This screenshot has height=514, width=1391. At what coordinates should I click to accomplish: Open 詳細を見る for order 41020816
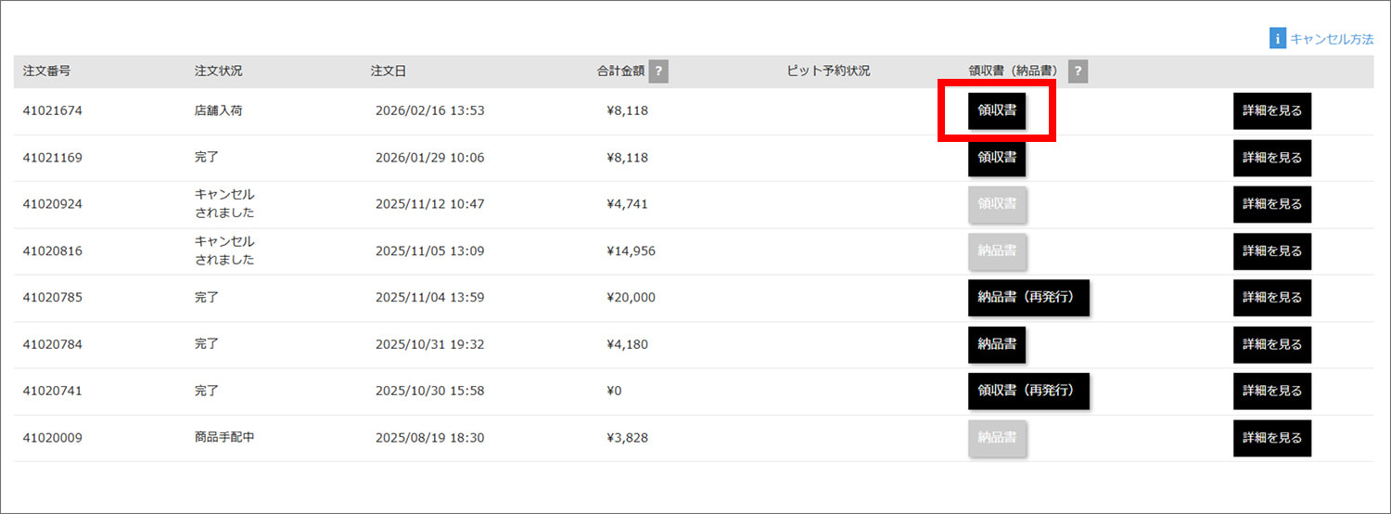(1271, 251)
